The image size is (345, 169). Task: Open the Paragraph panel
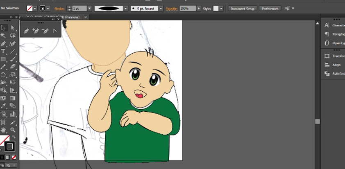(334, 34)
